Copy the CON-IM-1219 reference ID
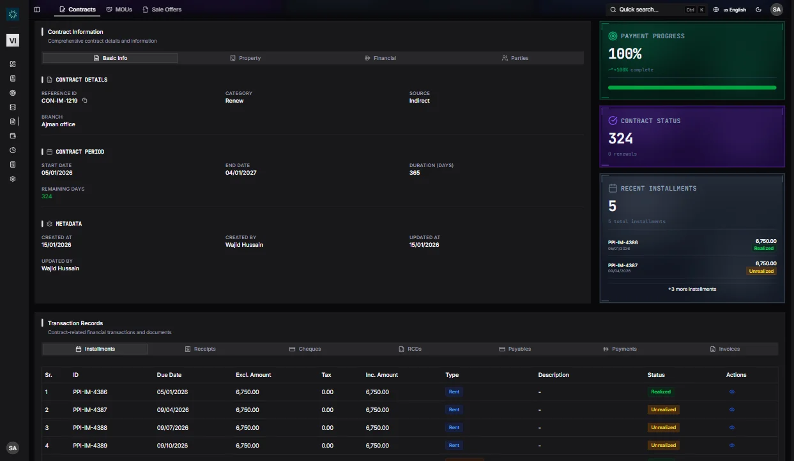 pyautogui.click(x=85, y=101)
